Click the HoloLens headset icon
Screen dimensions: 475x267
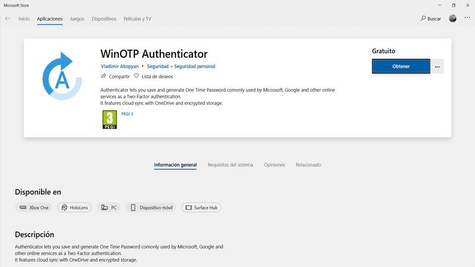pos(64,207)
